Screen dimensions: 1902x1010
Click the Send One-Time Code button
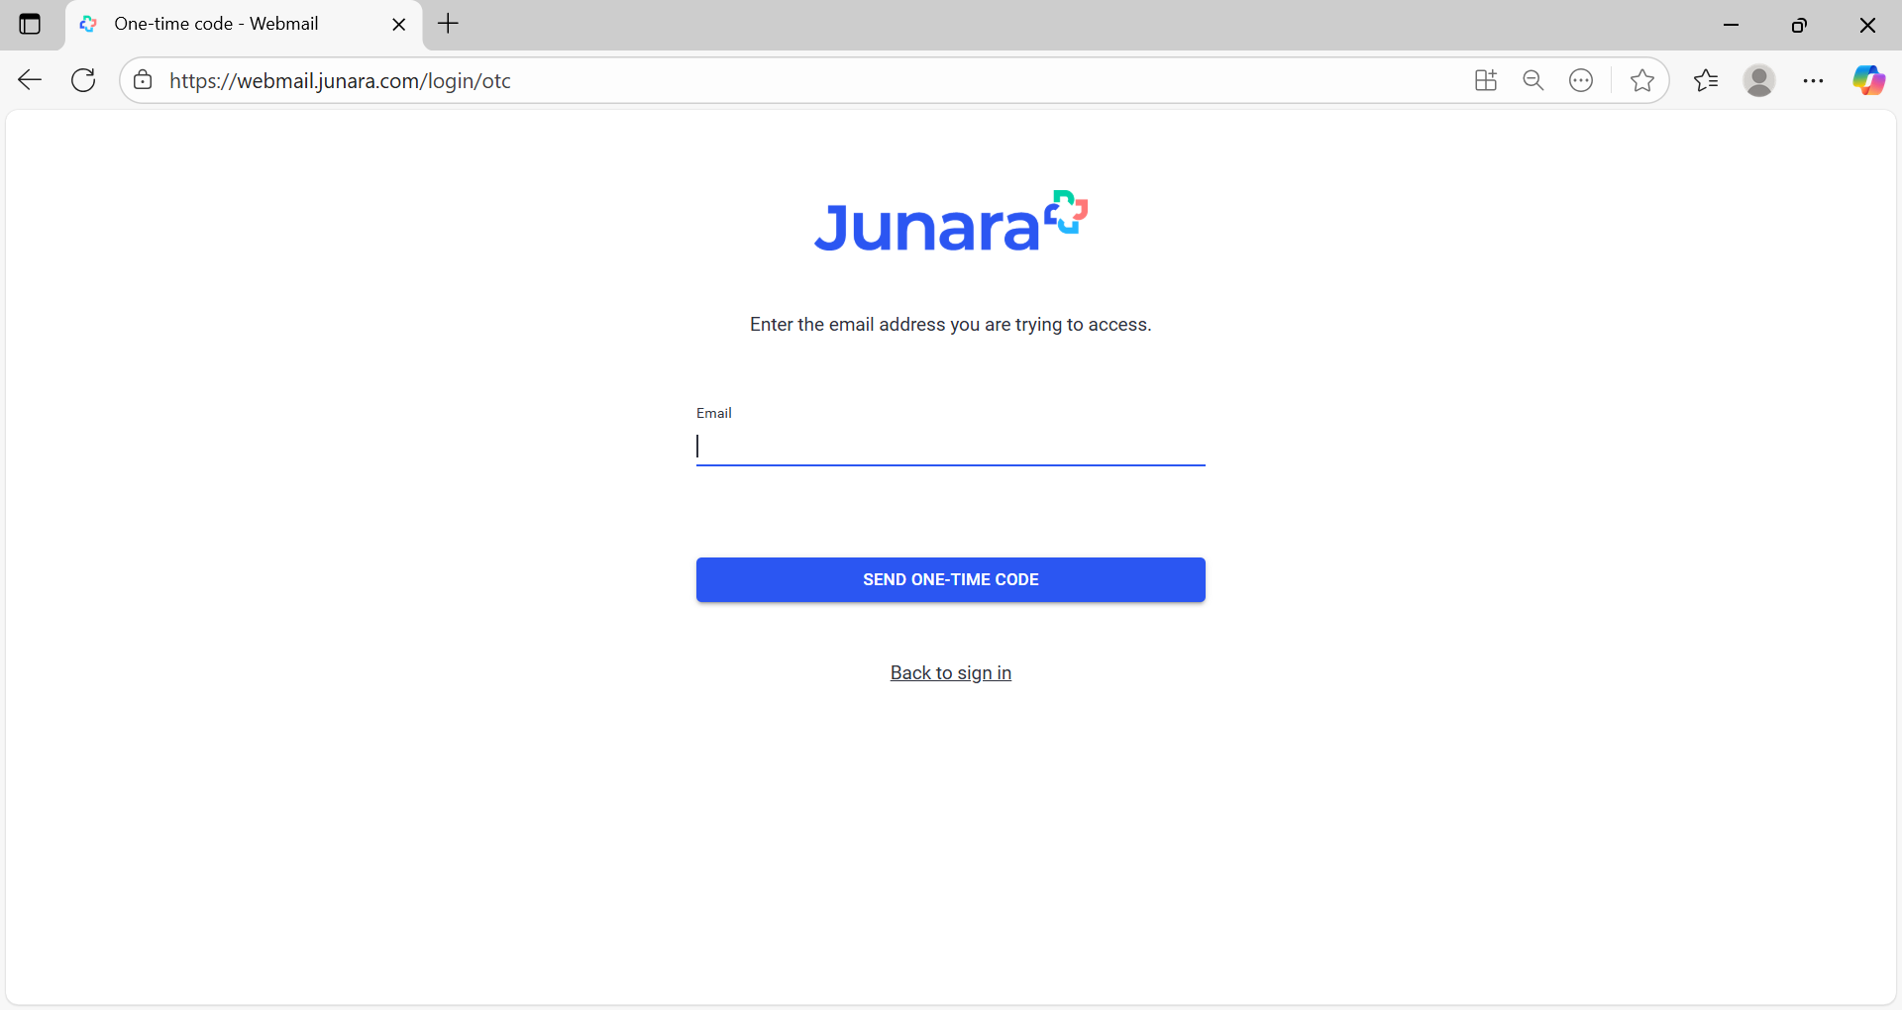pyautogui.click(x=951, y=579)
